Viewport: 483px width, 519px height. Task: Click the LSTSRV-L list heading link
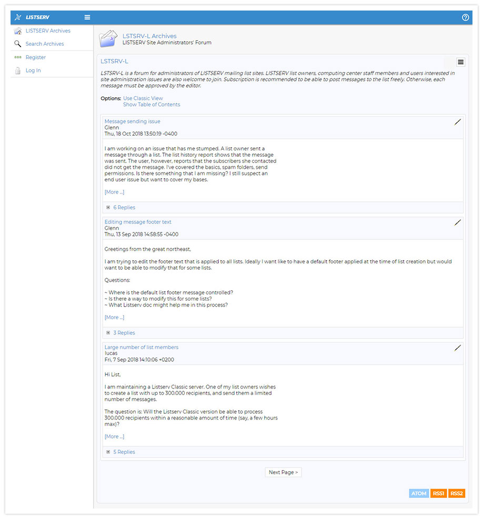[114, 61]
